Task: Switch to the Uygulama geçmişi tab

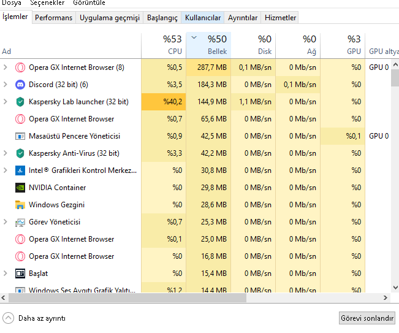Action: (110, 18)
